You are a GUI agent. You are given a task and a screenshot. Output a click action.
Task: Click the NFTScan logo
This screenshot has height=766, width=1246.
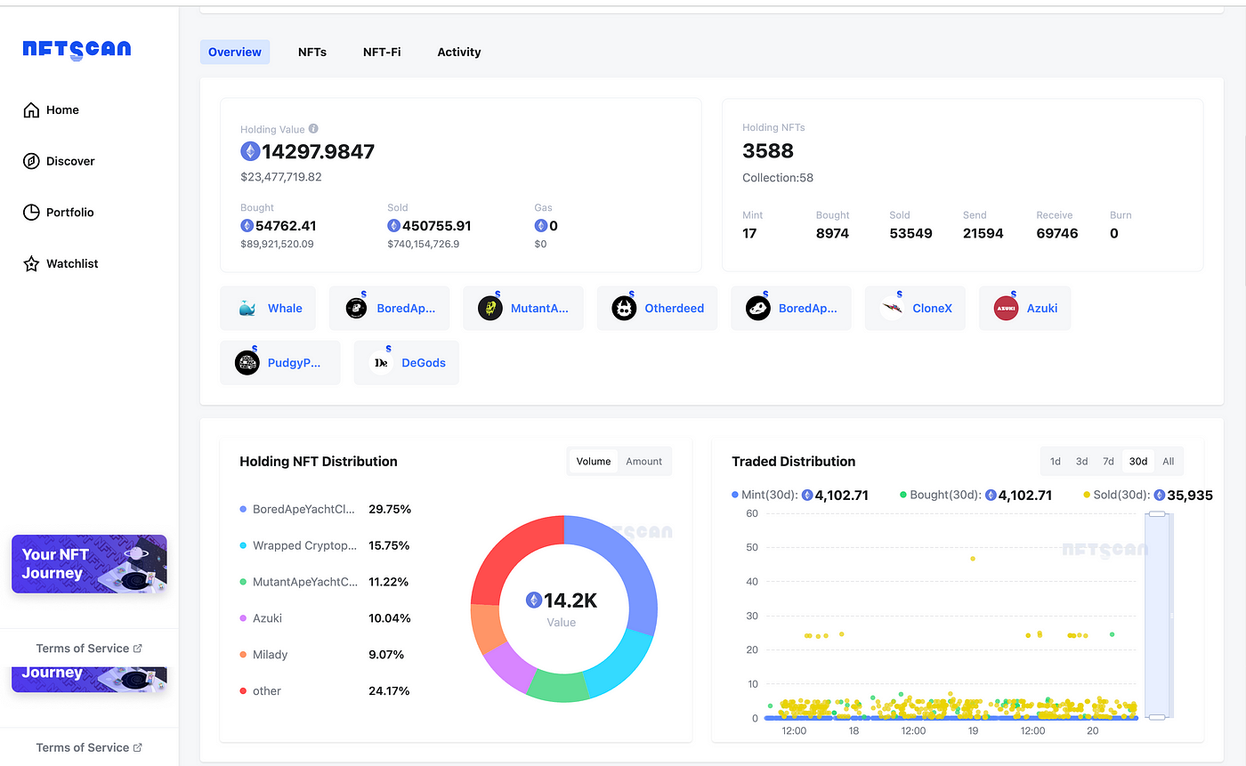pos(77,50)
